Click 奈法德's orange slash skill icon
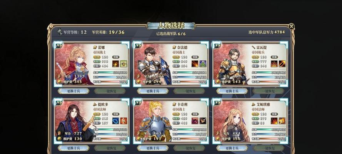This screenshot has height=154, width=342. coord(195,64)
